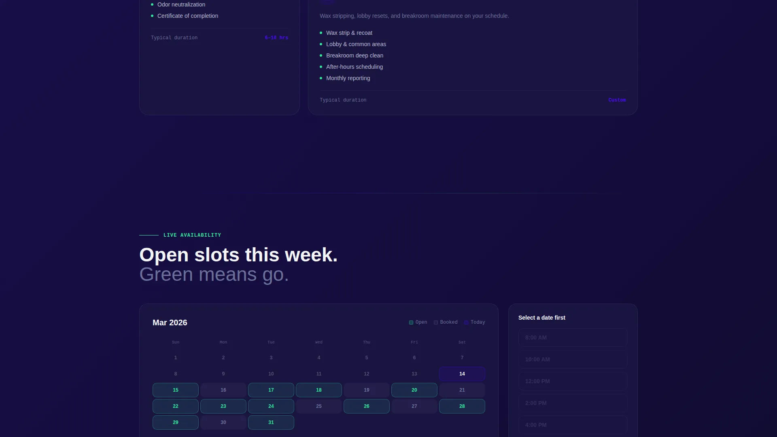The image size is (777, 437).
Task: Click 'Monthly reporting' list item
Action: pyautogui.click(x=348, y=78)
